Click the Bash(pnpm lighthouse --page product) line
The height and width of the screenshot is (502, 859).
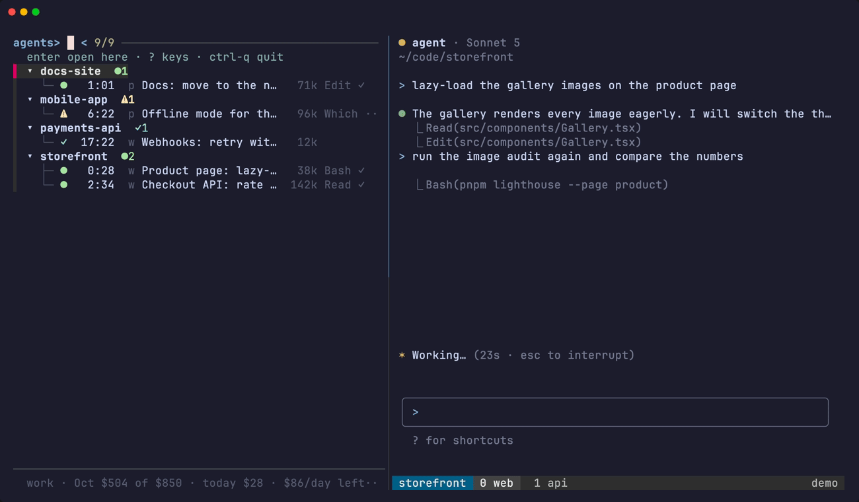pos(547,185)
